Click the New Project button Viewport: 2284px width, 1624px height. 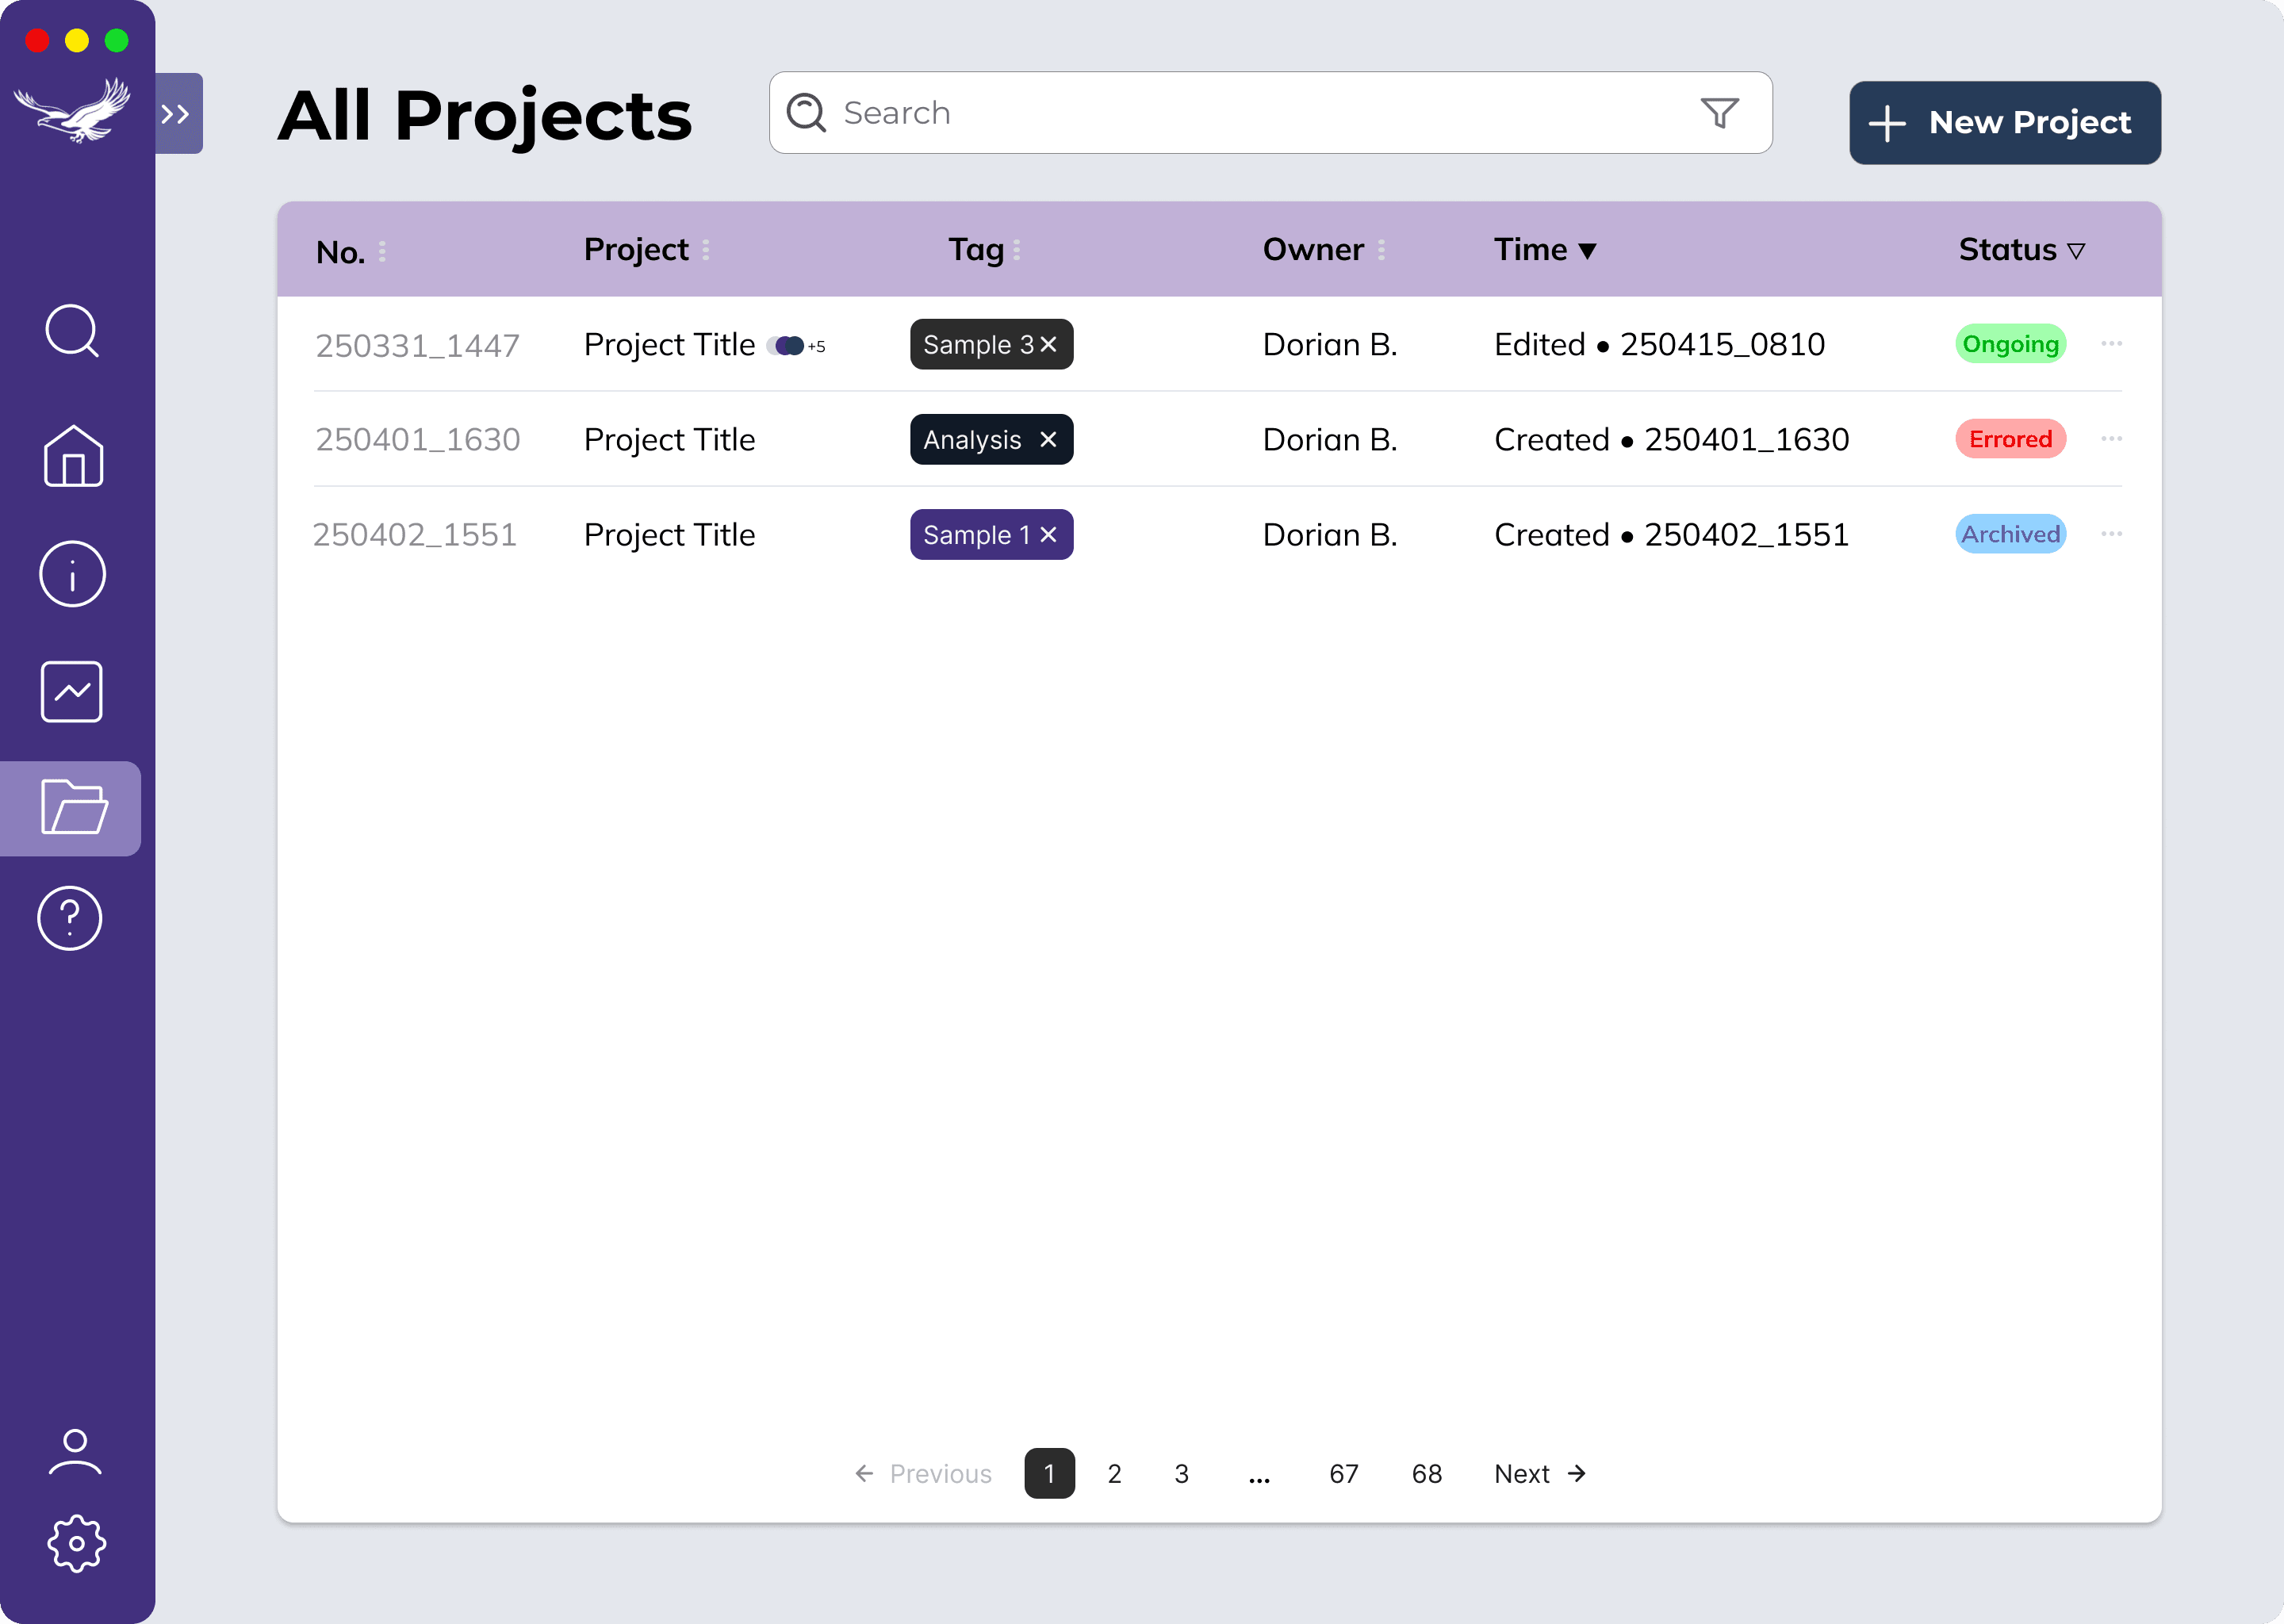click(2004, 123)
